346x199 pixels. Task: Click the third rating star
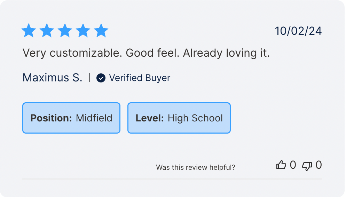[65, 31]
